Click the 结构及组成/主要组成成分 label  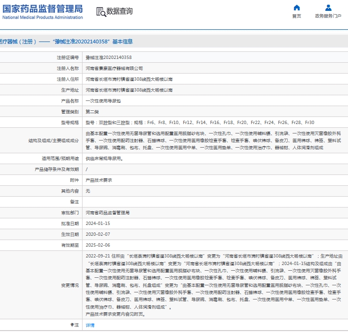(x=53, y=141)
